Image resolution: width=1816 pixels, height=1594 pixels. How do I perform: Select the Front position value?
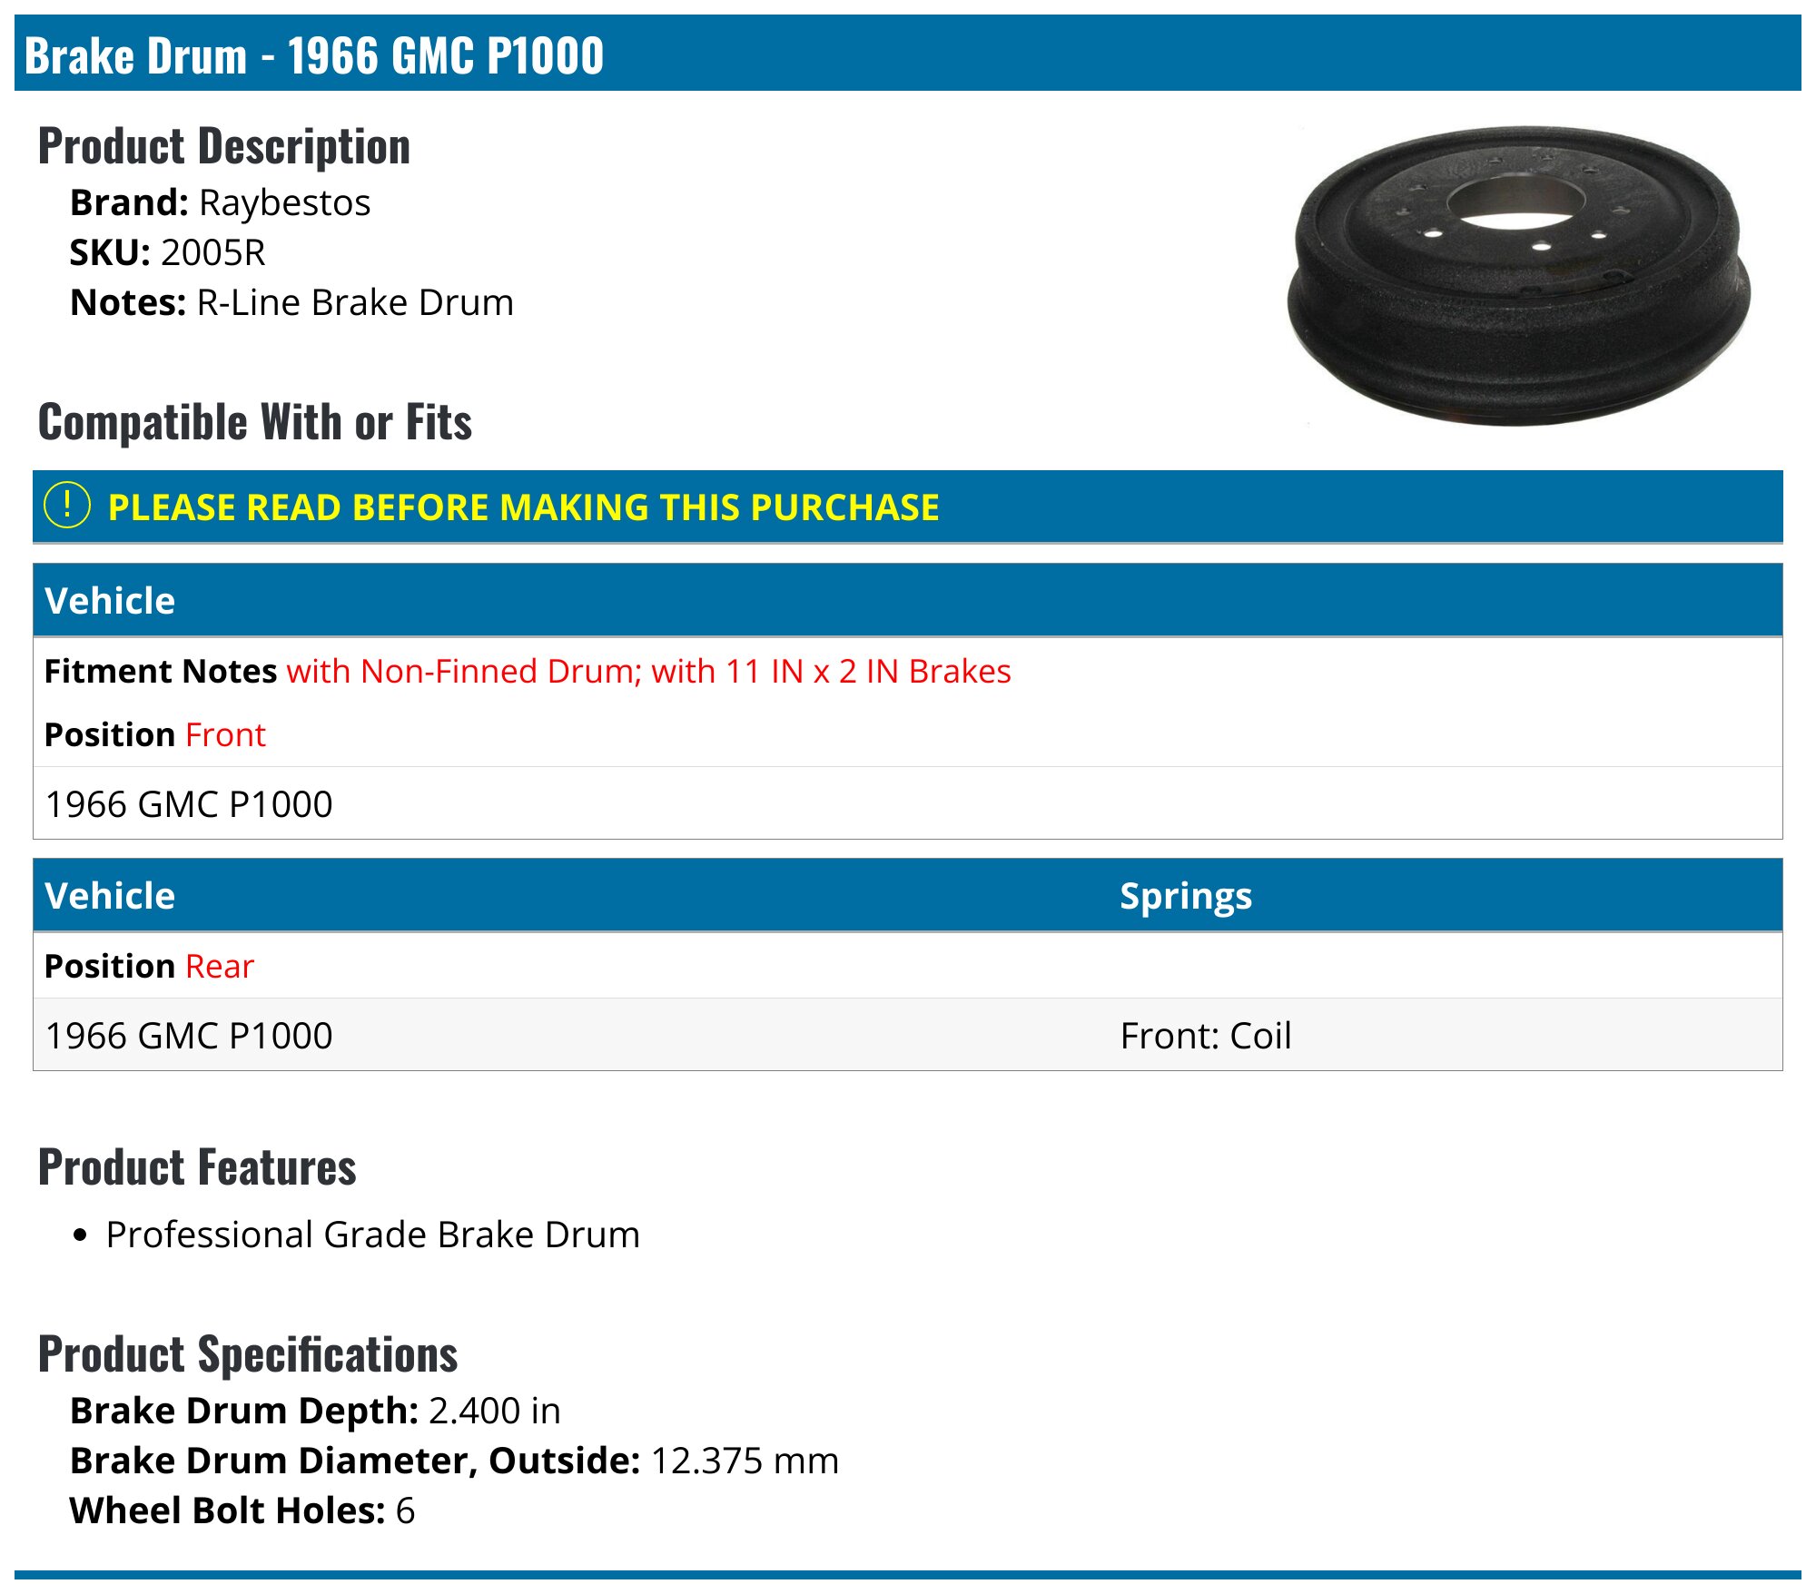point(225,734)
